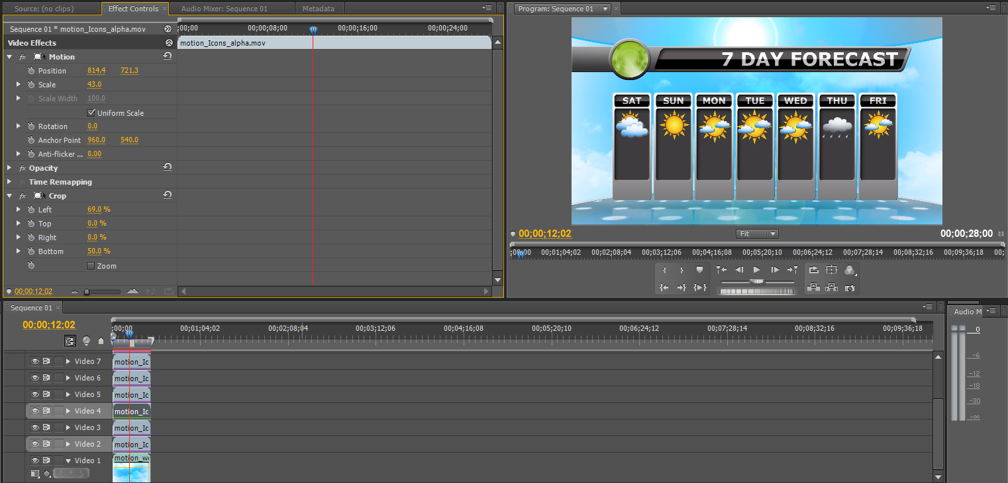Click Set Display Style icon under Video 1
Screen dimensions: 1008x483
pos(35,473)
